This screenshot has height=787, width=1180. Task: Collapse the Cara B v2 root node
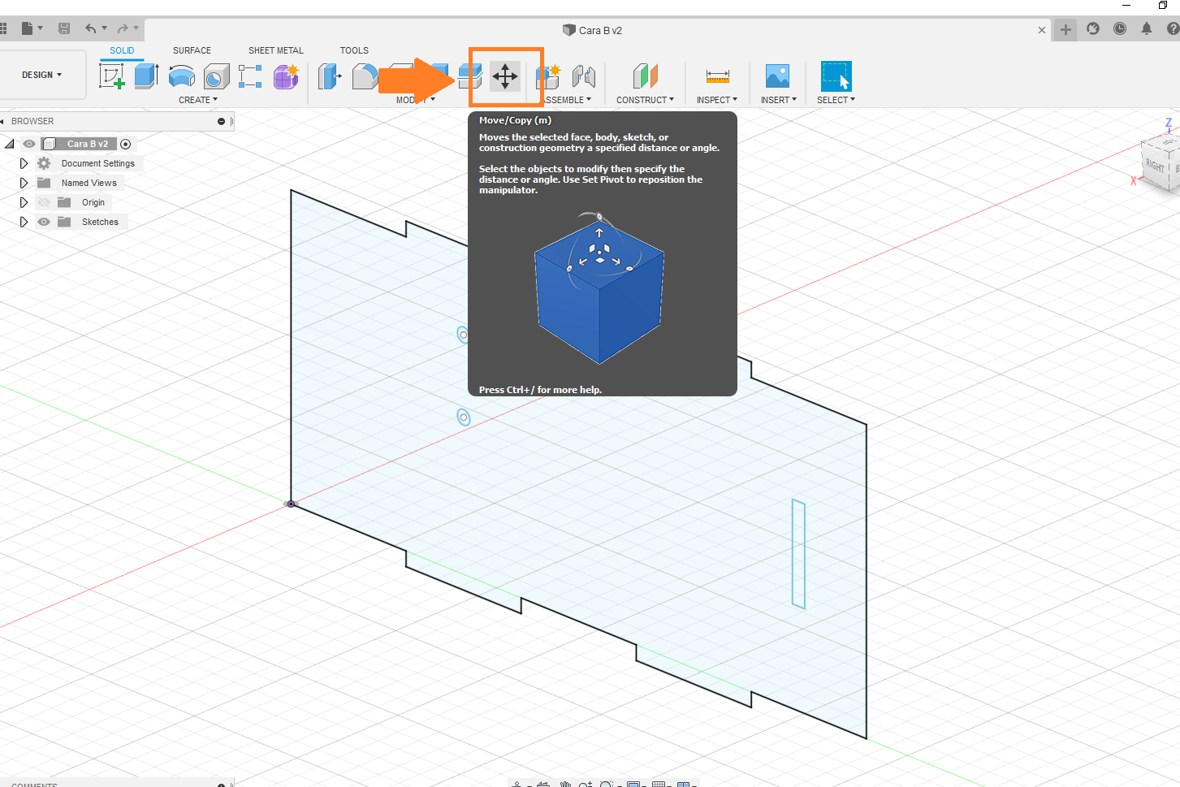click(x=10, y=144)
